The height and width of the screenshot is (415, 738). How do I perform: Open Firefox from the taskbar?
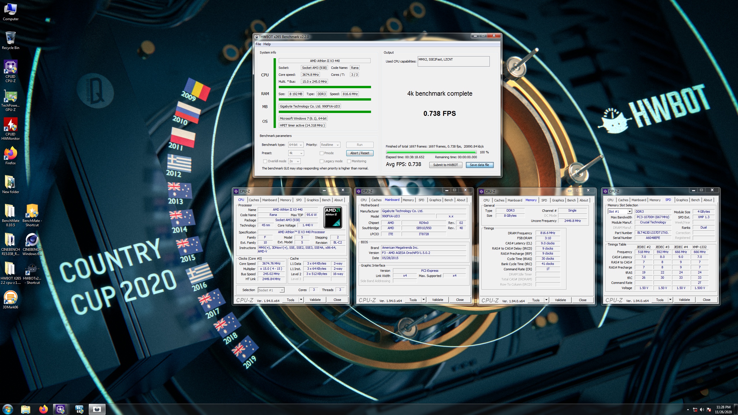point(44,409)
